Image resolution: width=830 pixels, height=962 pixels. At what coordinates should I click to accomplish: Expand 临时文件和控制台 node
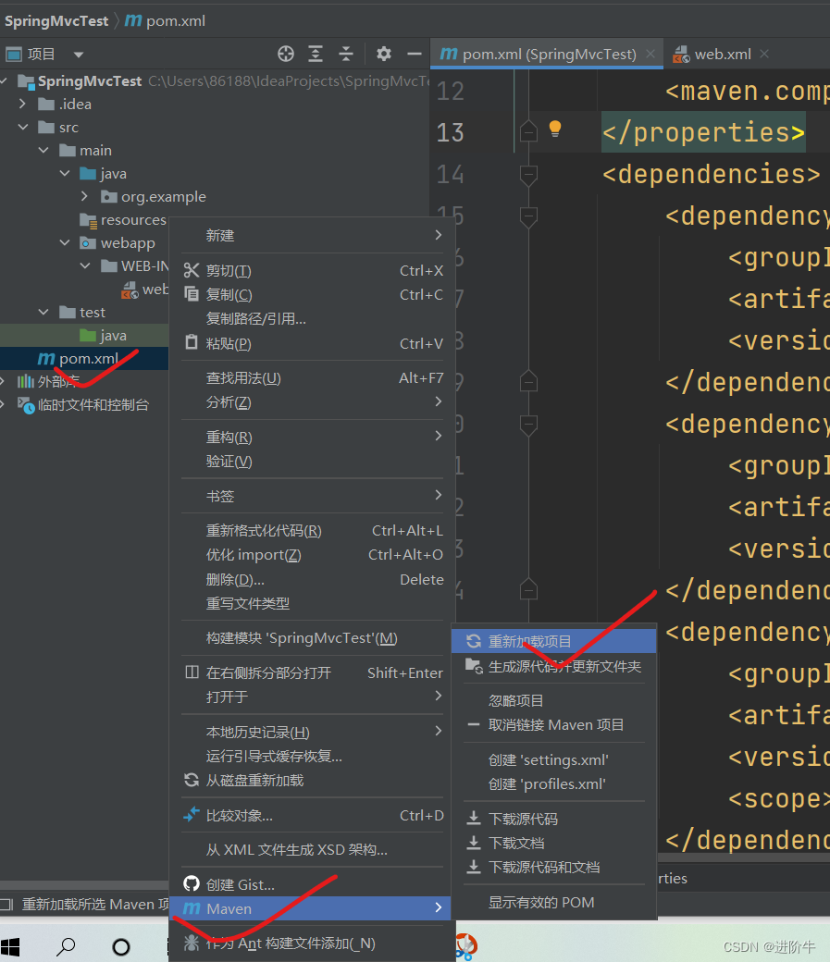point(3,404)
